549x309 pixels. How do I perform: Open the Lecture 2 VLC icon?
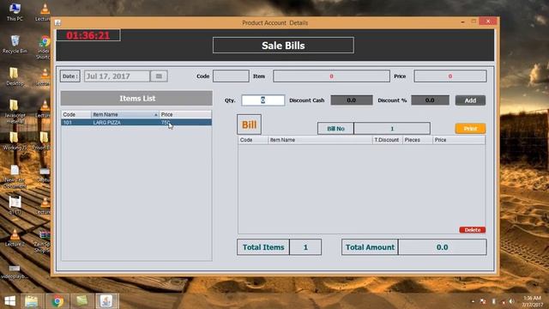point(15,238)
